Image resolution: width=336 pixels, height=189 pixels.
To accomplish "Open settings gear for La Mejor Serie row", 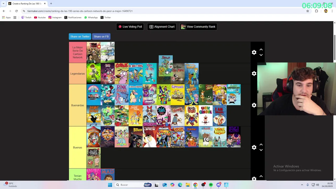I will click(x=254, y=52).
